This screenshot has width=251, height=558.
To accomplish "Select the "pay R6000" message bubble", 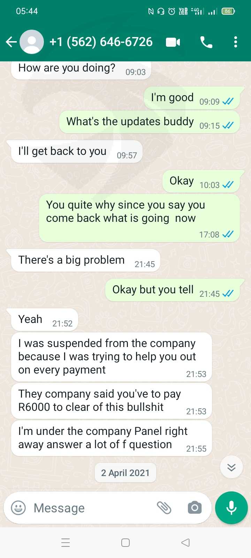I will pos(112,401).
